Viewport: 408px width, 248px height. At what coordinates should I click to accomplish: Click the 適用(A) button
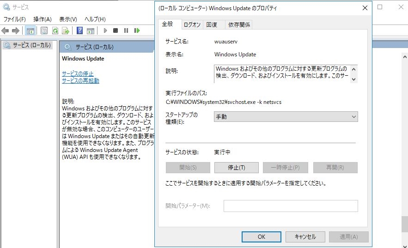click(x=349, y=237)
